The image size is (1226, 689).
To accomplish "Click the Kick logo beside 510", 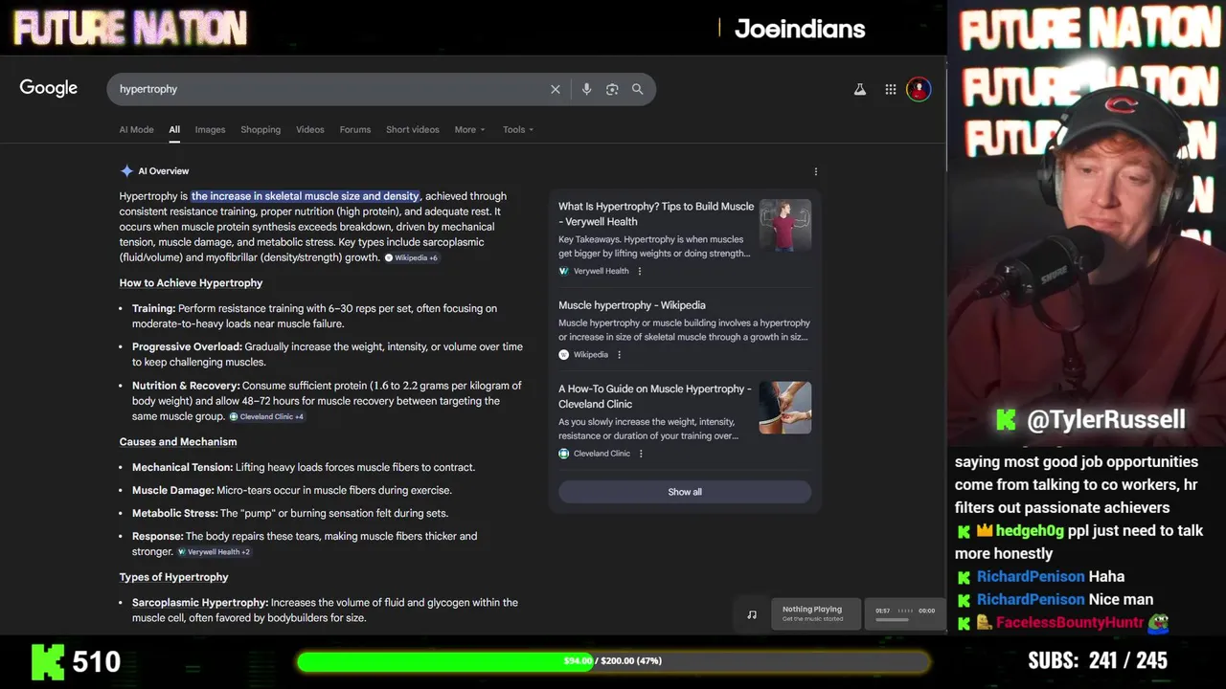I will 47,661.
